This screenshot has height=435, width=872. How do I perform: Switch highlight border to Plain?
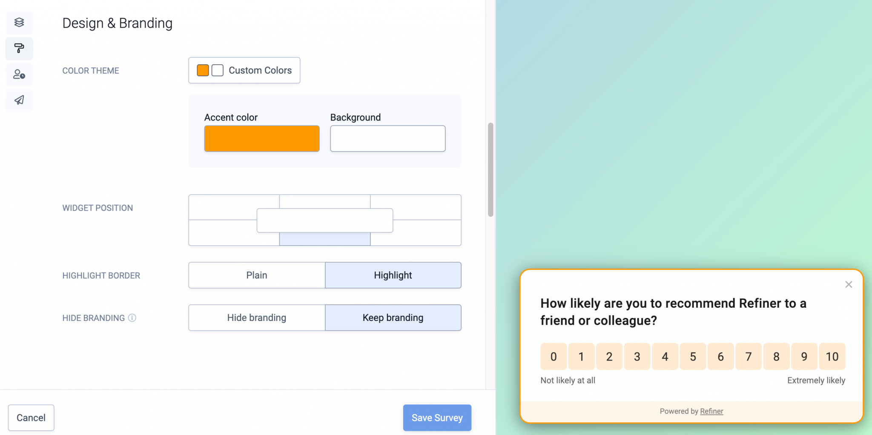click(256, 275)
